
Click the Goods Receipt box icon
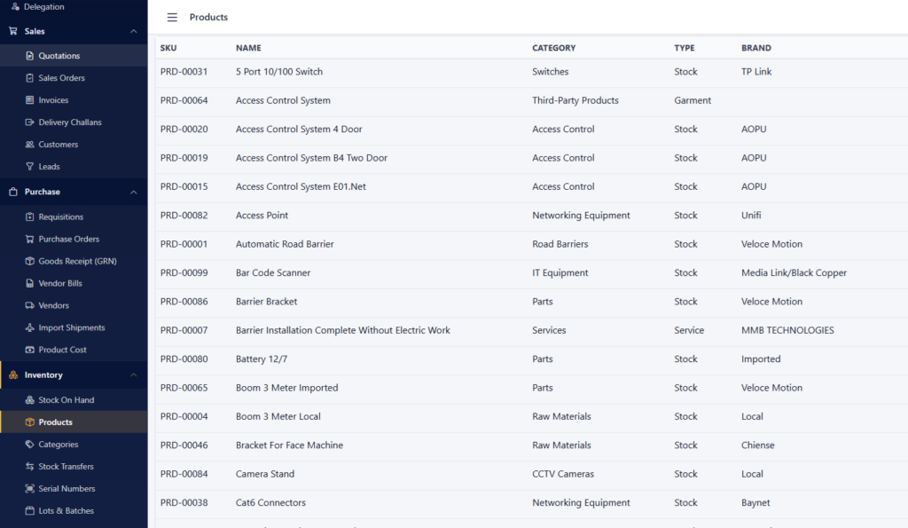pos(29,261)
